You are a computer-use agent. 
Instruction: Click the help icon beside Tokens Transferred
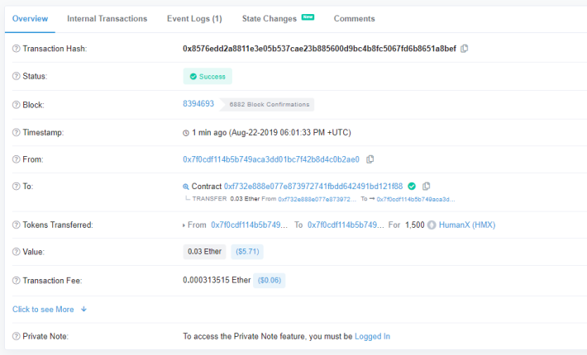16,225
